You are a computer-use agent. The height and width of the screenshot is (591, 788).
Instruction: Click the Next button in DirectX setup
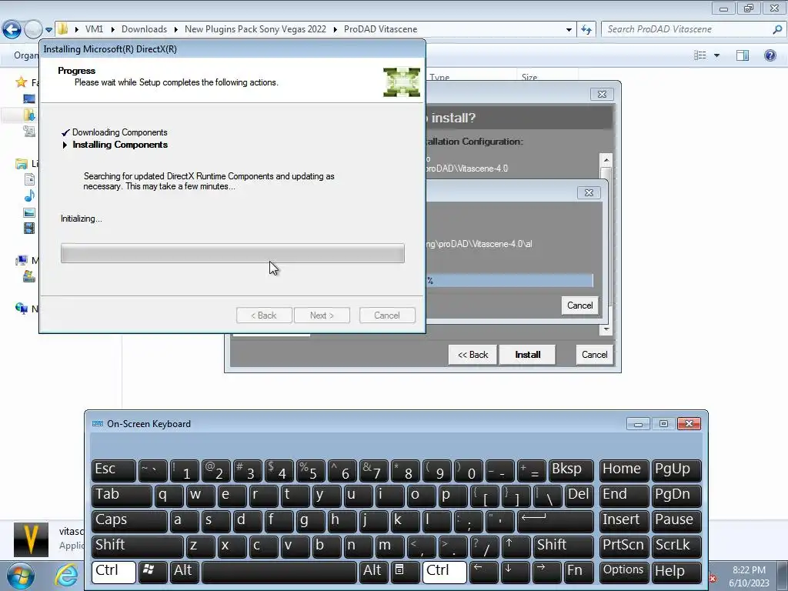tap(322, 315)
